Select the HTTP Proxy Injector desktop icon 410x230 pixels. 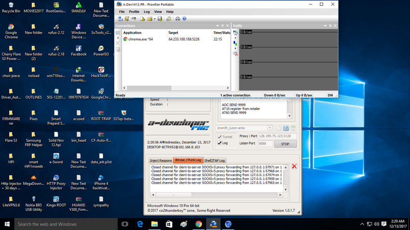coord(56,182)
